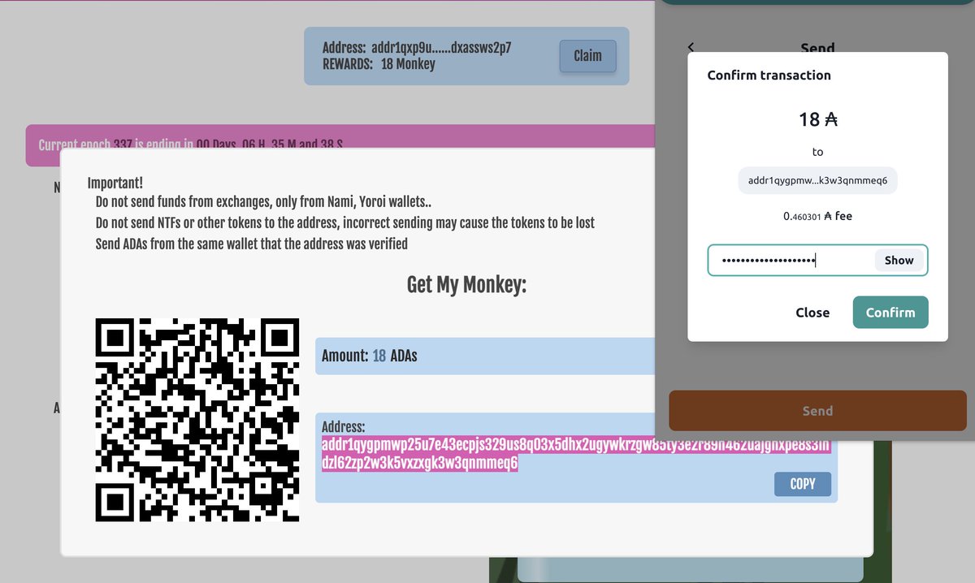
Task: Click the Claim button for Monkey rewards
Action: click(587, 56)
